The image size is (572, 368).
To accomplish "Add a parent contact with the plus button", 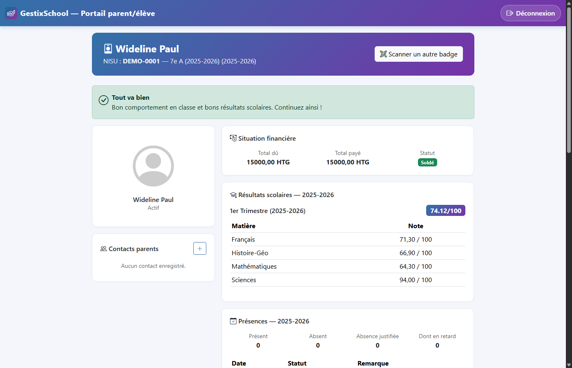I will (200, 249).
